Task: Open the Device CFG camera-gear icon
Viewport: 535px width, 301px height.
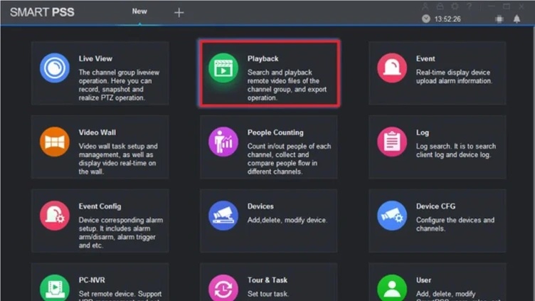Action: (x=392, y=216)
